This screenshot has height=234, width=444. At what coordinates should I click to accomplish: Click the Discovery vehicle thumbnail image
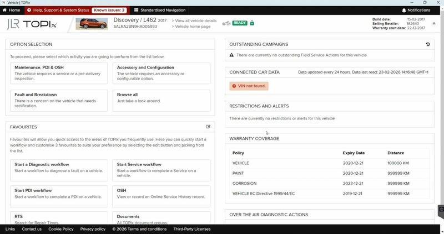click(92, 24)
